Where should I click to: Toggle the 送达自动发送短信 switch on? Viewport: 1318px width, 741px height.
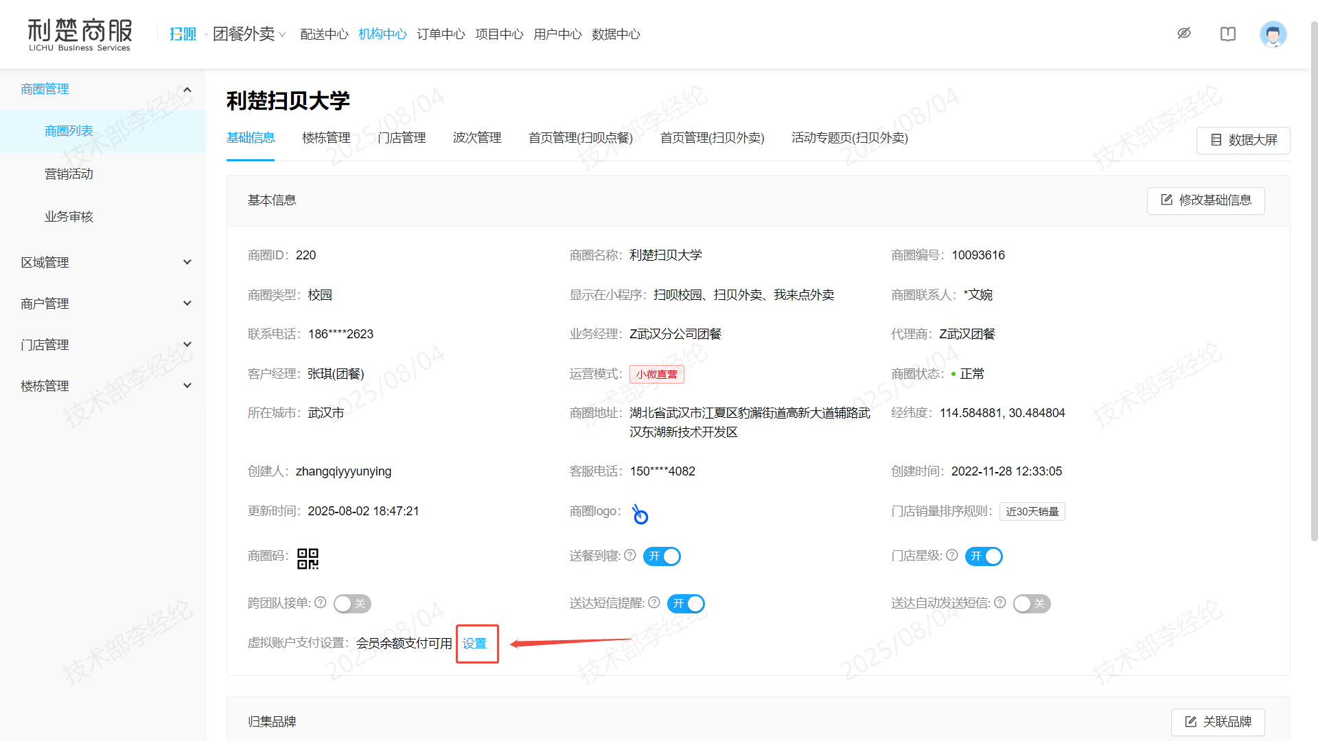(x=1032, y=604)
